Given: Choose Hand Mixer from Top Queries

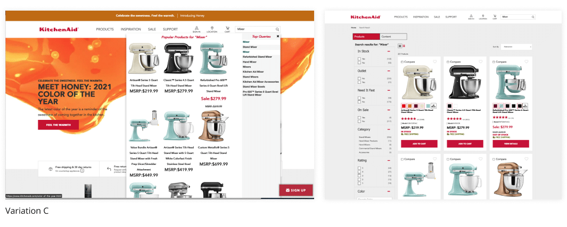Looking at the screenshot, I should click(x=250, y=62).
